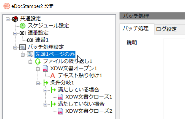The width and height of the screenshot is (185, 119).
Task: Select テキスト貼り付け1 in the tree
Action: [80, 76]
